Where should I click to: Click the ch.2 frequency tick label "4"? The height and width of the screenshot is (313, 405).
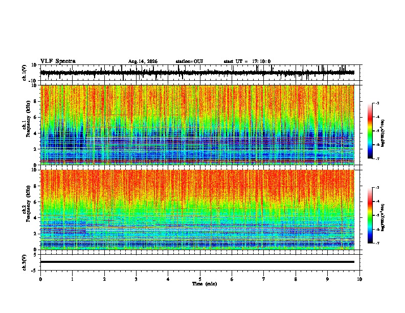[35, 218]
